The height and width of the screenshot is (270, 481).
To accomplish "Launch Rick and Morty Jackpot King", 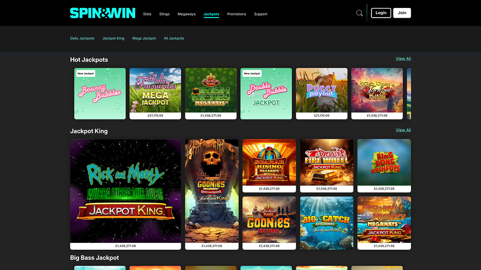I will pos(126,194).
